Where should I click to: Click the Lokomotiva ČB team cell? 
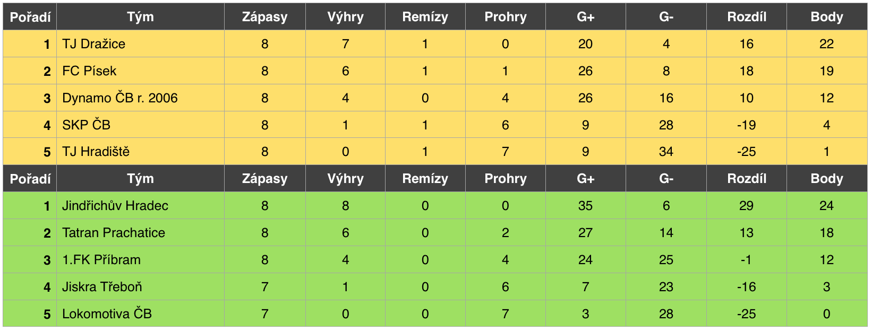pos(140,314)
